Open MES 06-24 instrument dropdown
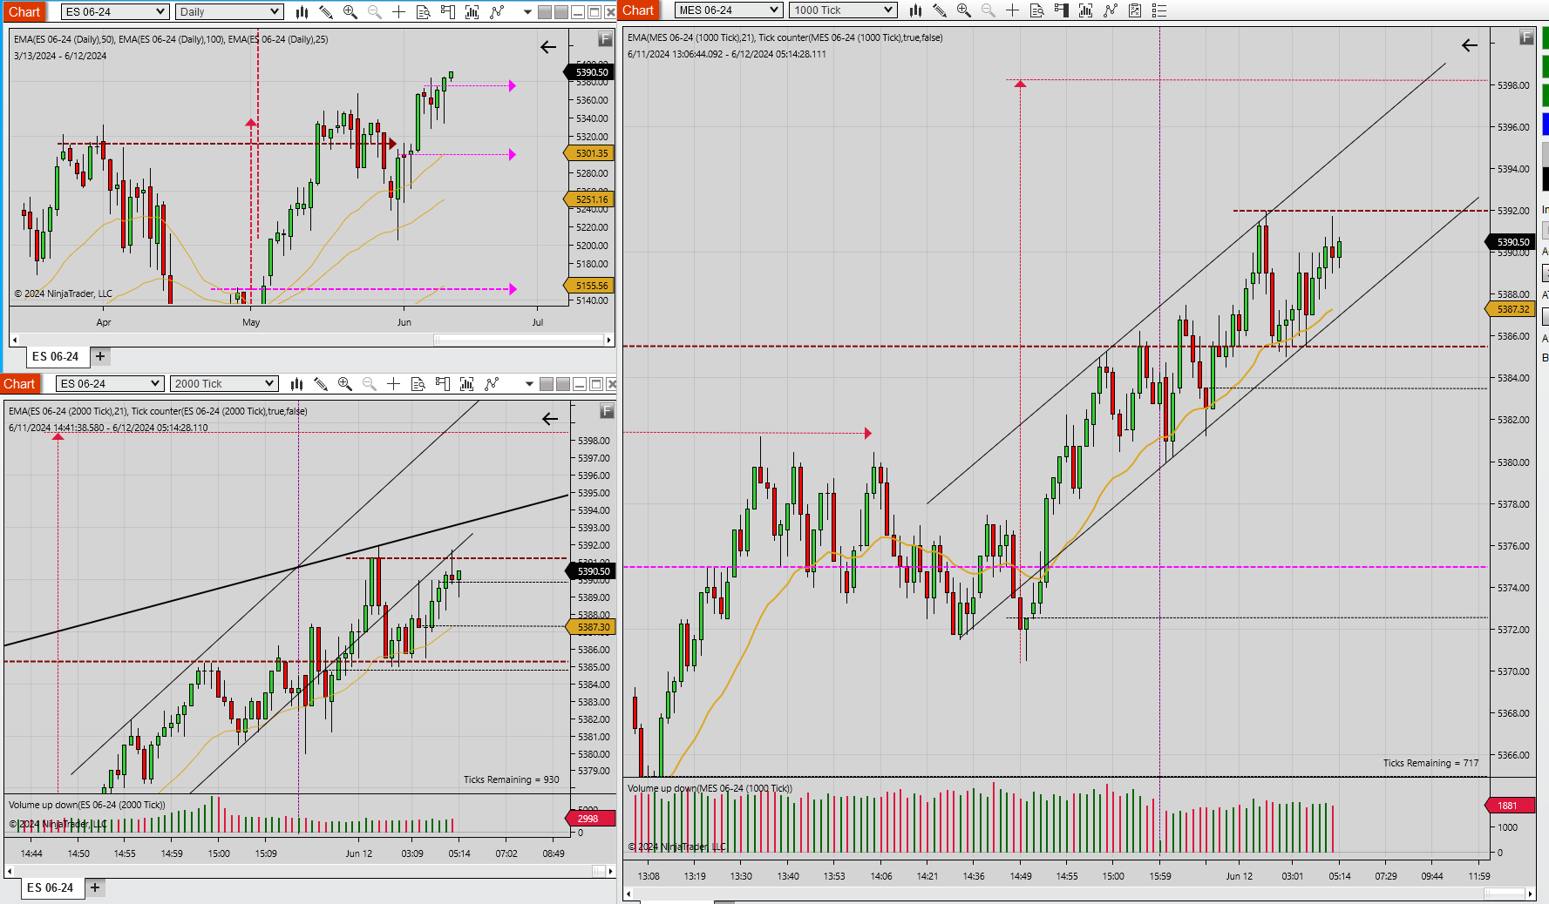 pyautogui.click(x=729, y=10)
